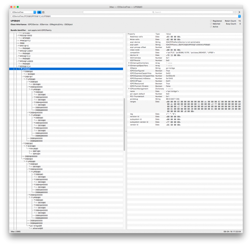Image resolution: width=252 pixels, height=246 pixels.
Task: Toggle the Matched checkbox
Action: pos(211,24)
